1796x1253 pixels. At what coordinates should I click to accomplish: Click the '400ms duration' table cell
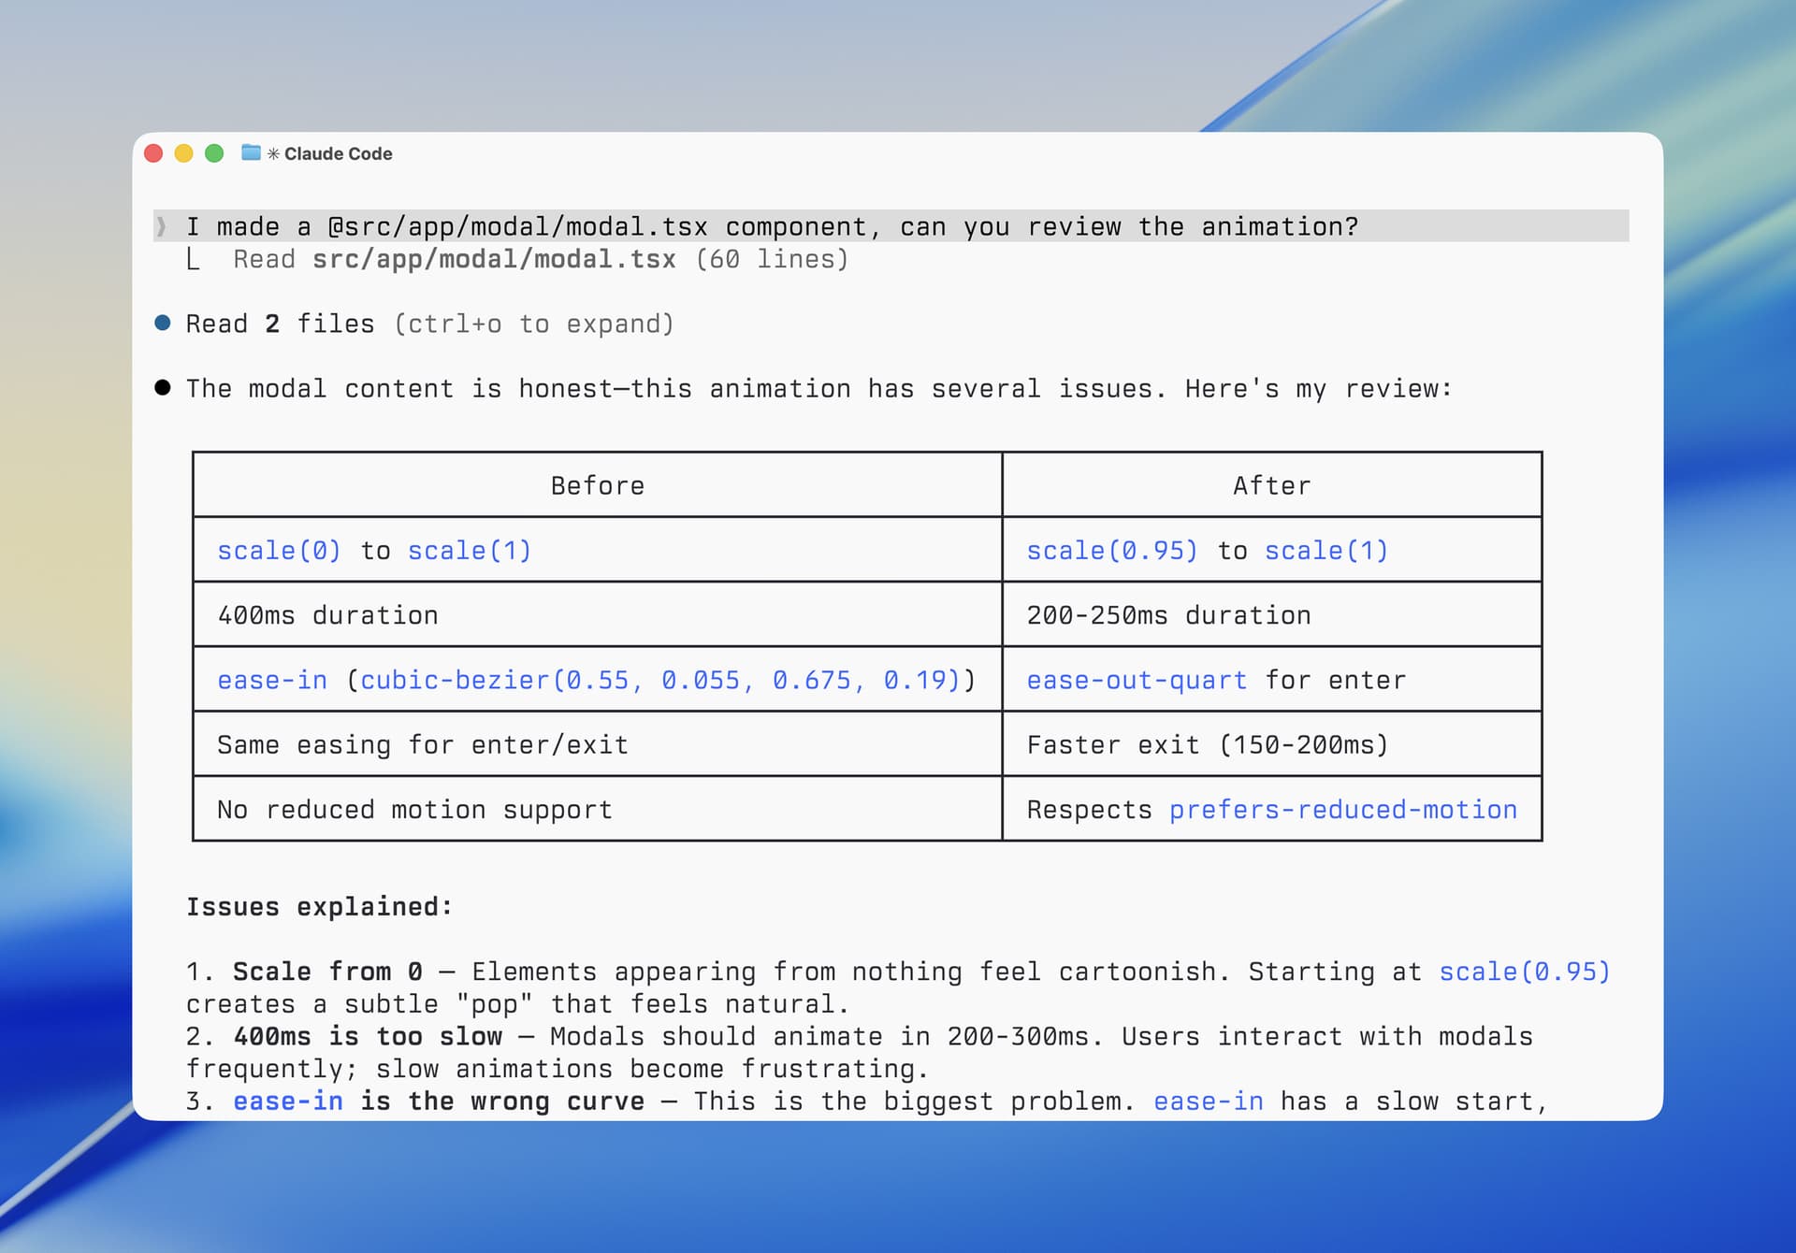click(x=327, y=615)
